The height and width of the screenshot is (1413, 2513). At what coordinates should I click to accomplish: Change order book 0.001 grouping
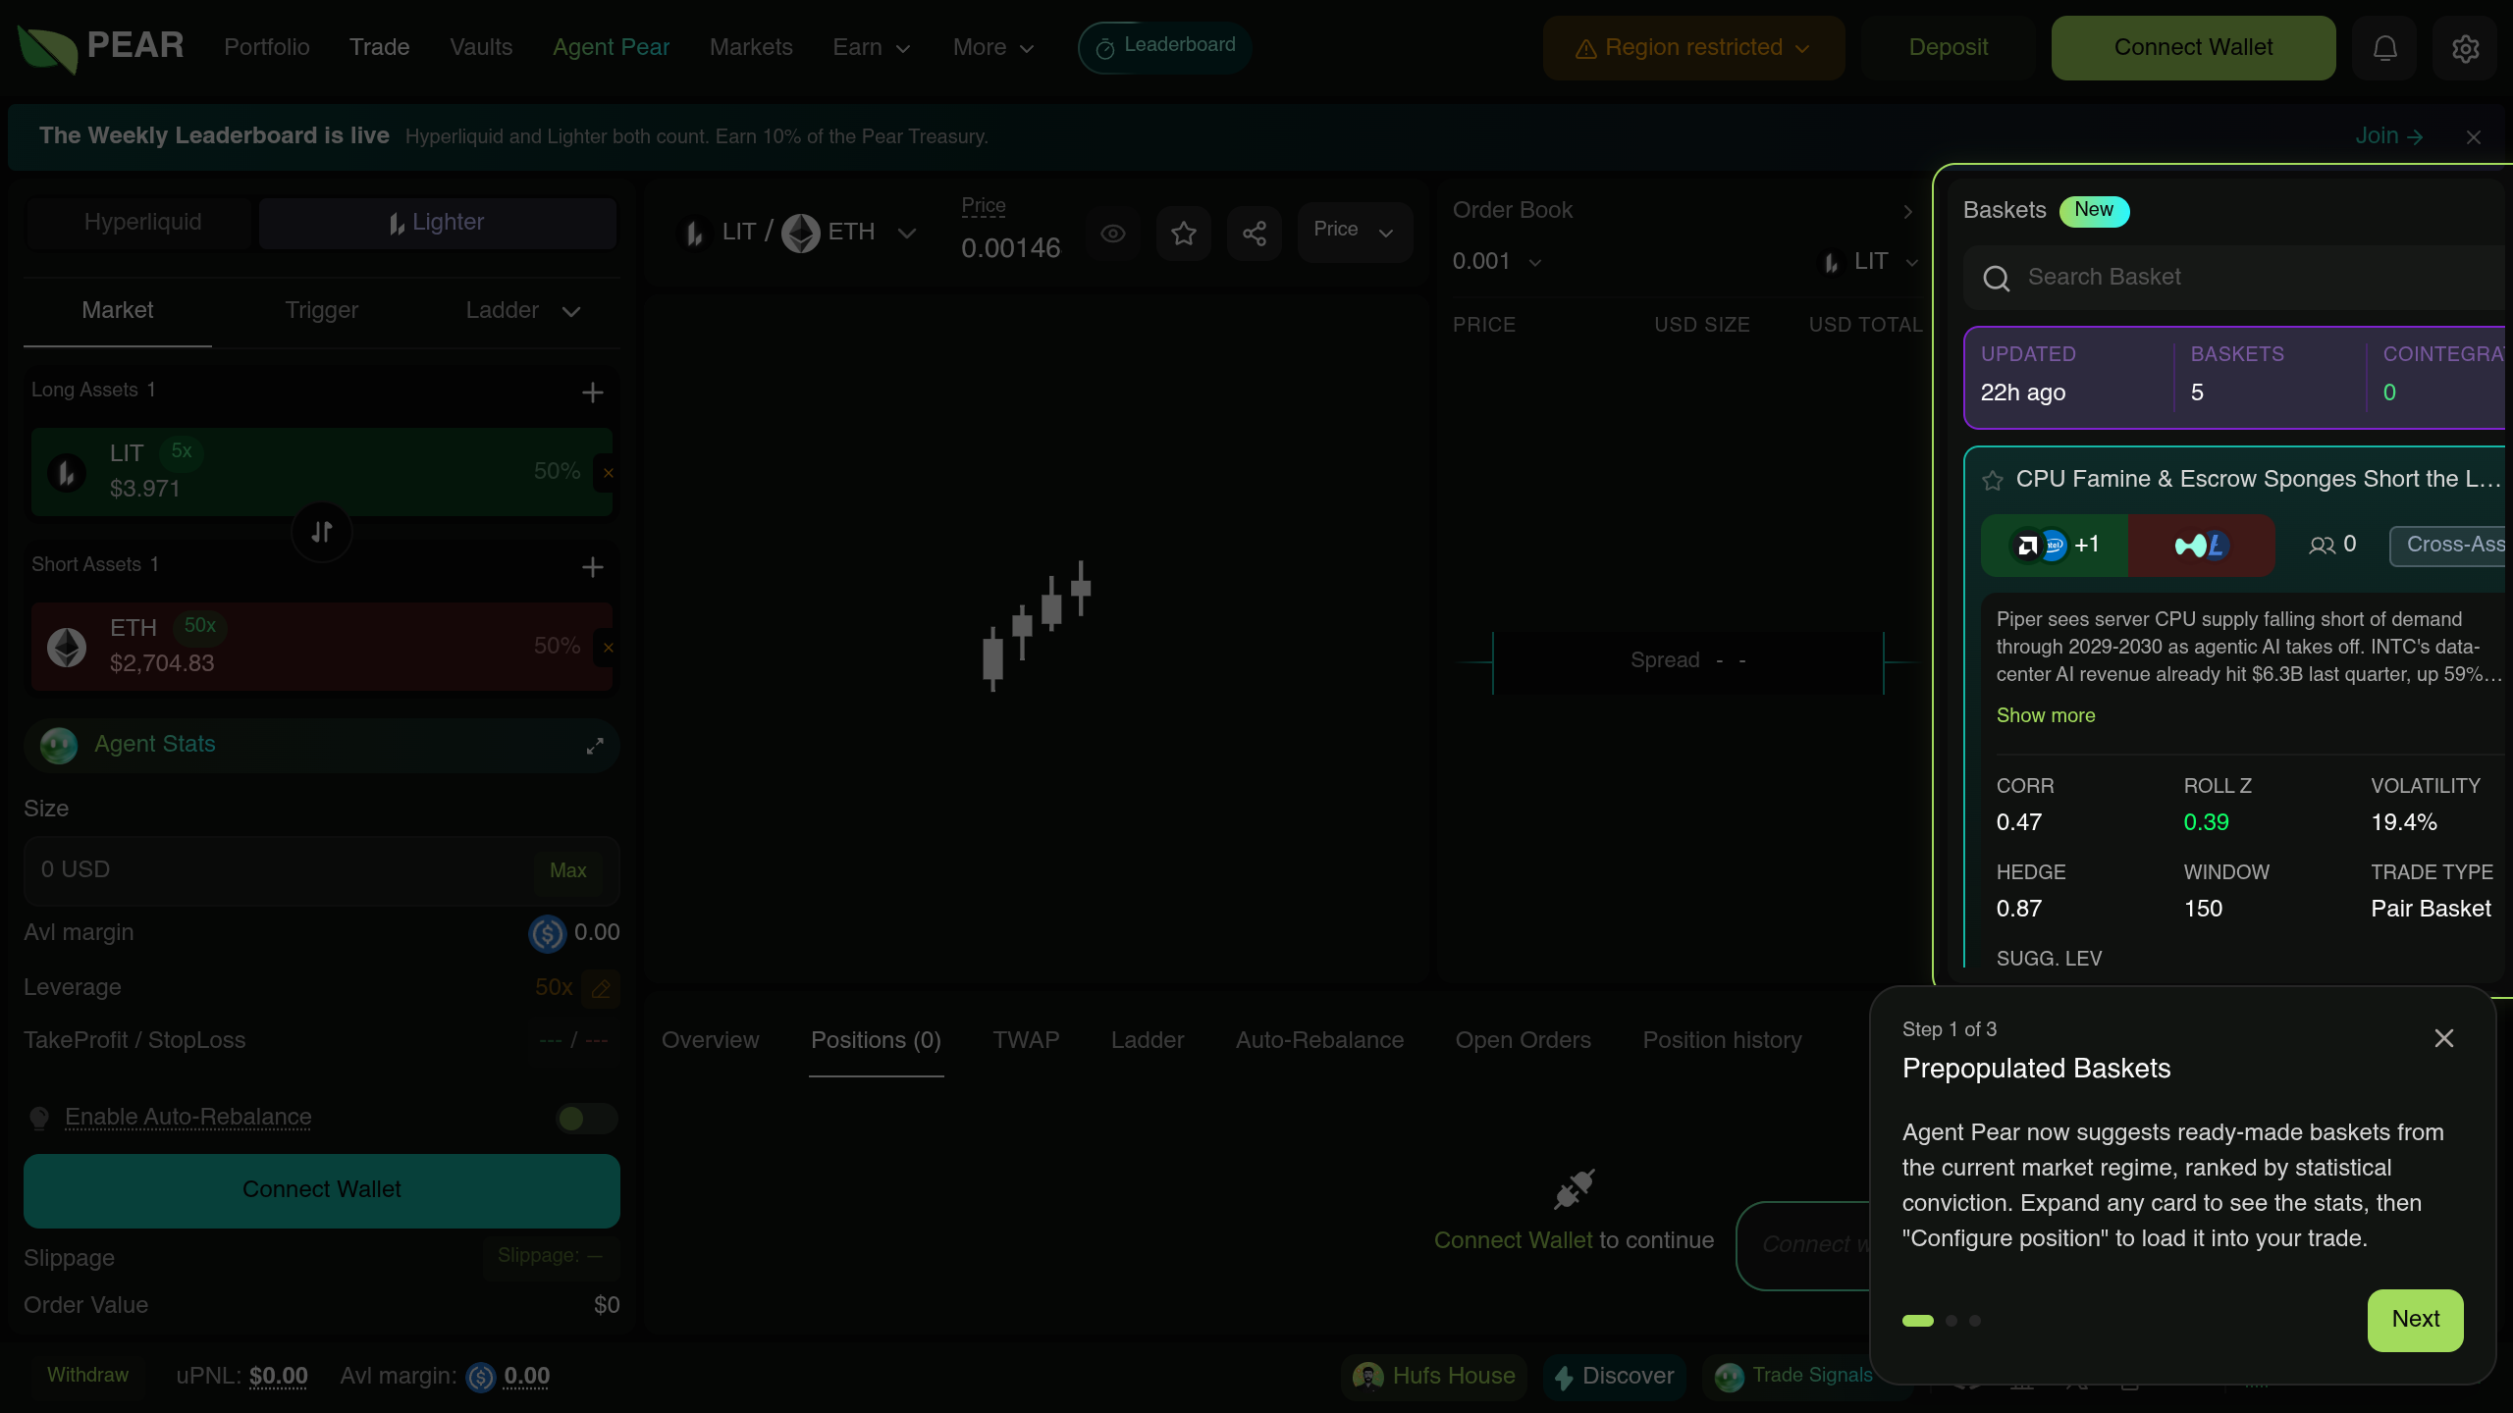click(1497, 262)
